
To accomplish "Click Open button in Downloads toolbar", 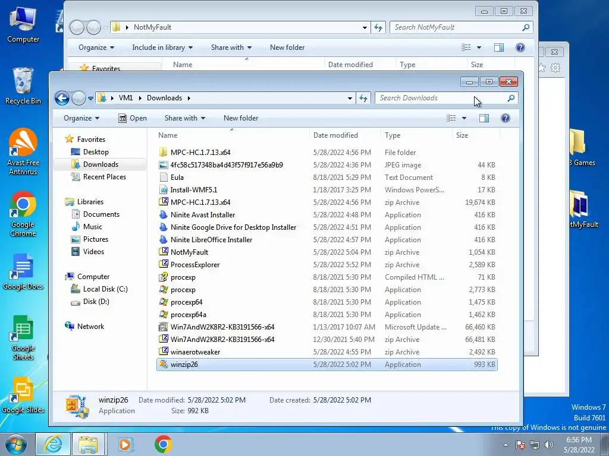I will coord(133,118).
